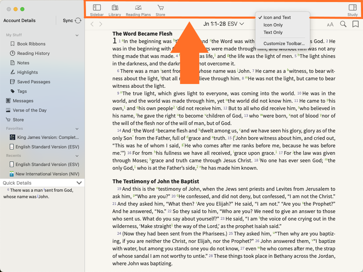363x272 pixels.
Task: Click verse number 14 in the passage
Action: (119, 130)
